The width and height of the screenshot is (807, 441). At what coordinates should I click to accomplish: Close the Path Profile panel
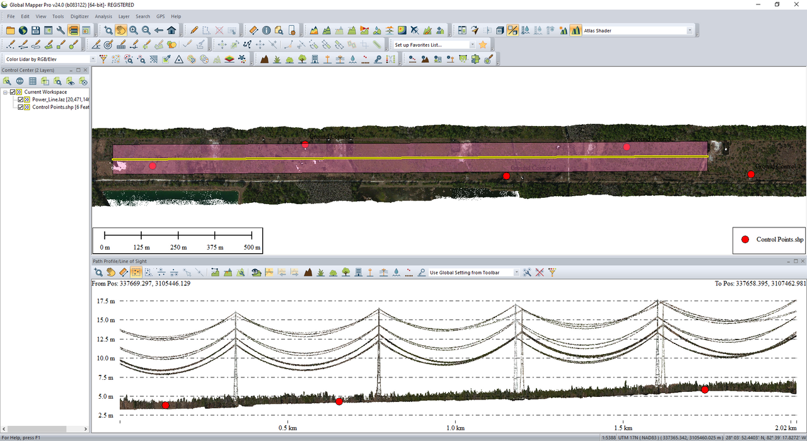tap(801, 261)
